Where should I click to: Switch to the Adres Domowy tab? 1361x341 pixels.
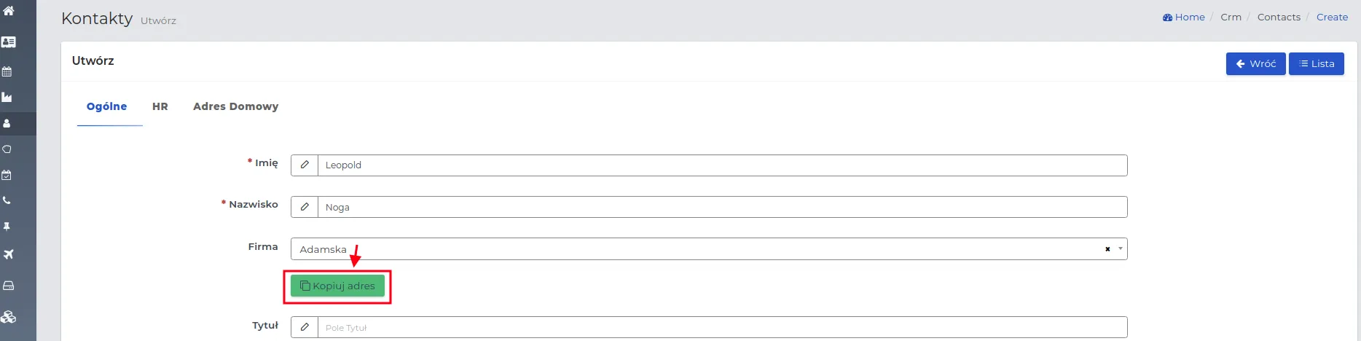pos(235,106)
